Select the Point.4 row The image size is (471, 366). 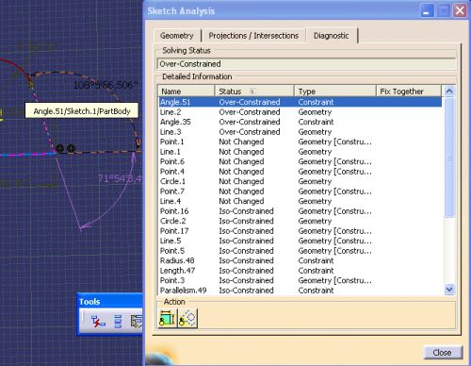tap(300, 172)
